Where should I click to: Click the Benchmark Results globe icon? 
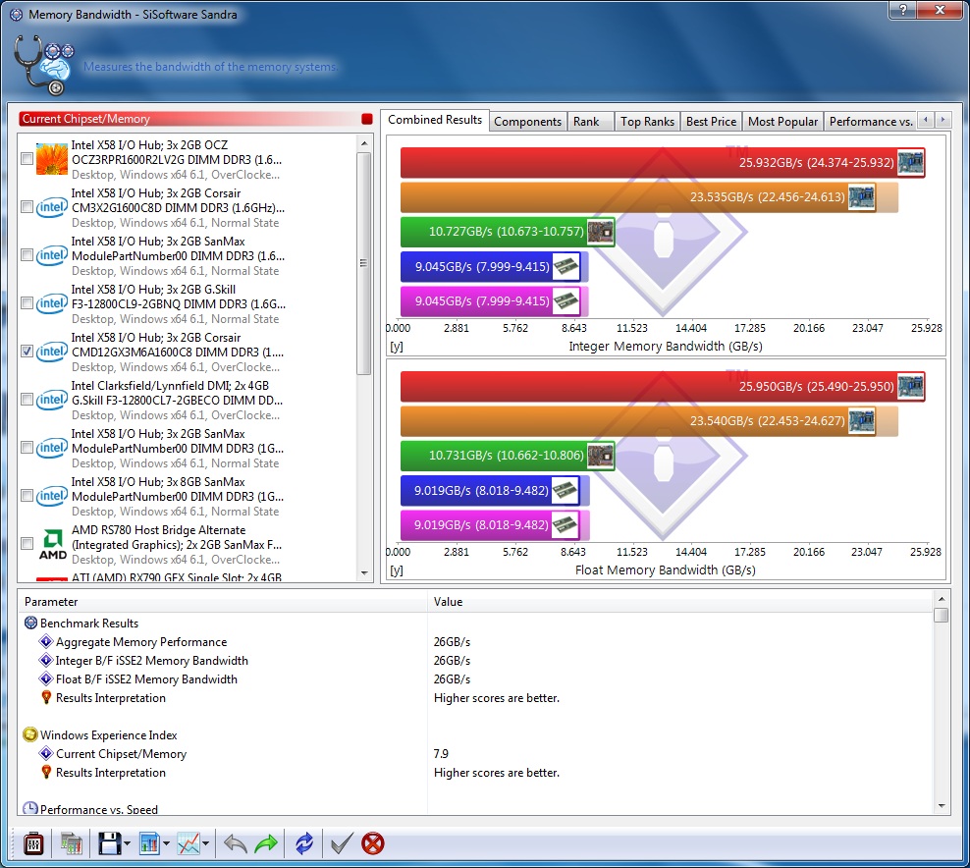tap(30, 623)
